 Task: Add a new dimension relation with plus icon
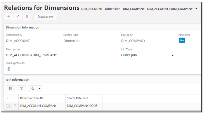[9, 17]
